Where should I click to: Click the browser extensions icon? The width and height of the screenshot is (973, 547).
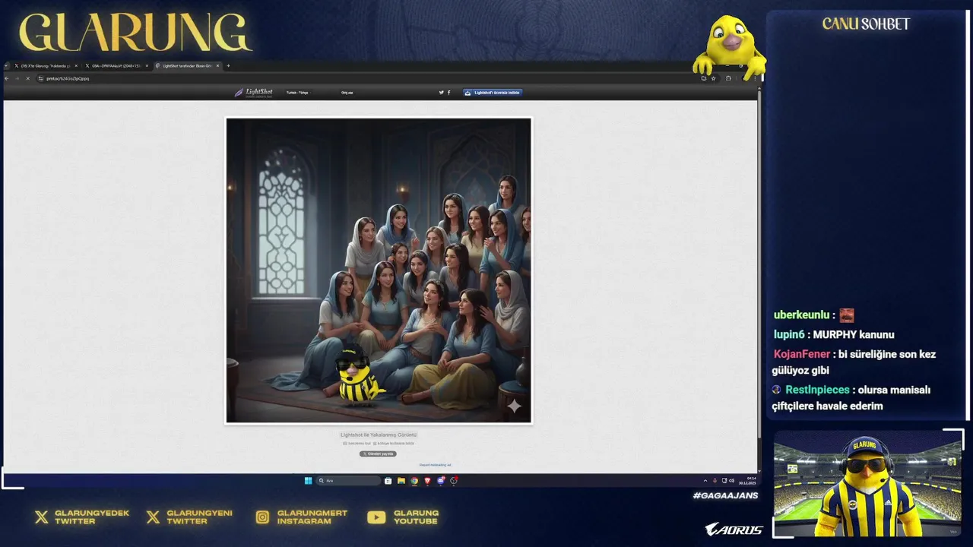(728, 78)
